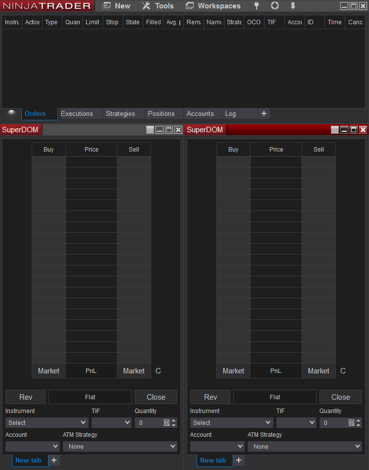Open Instrument Select dropdown in right SuperDOM

point(232,422)
